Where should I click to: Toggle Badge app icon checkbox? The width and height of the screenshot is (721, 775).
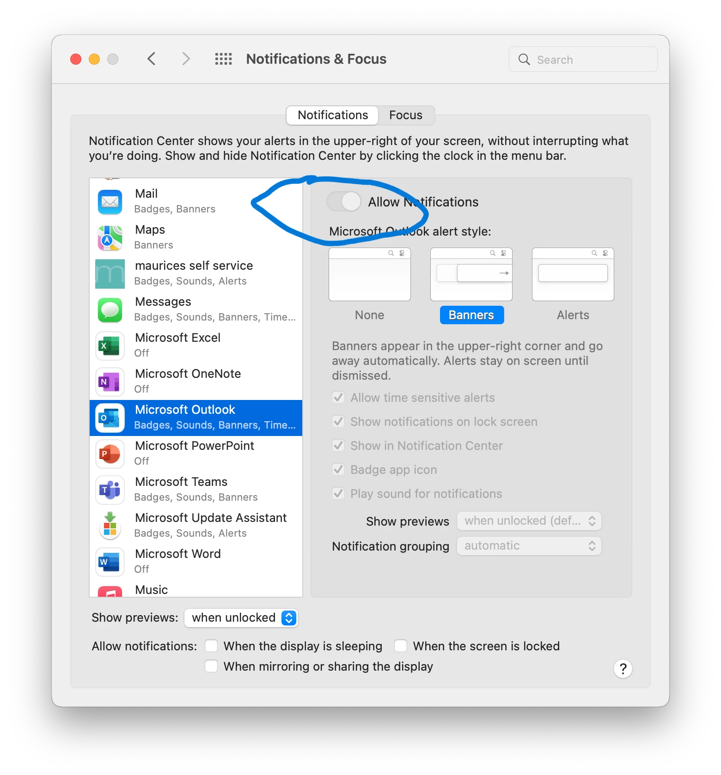tap(338, 469)
